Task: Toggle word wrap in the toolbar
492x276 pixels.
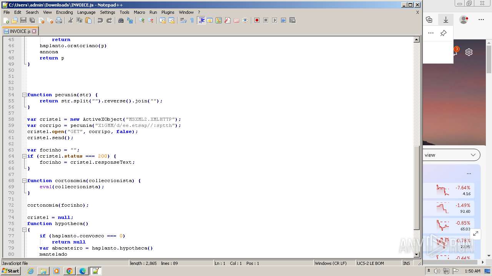Action: 183,20
